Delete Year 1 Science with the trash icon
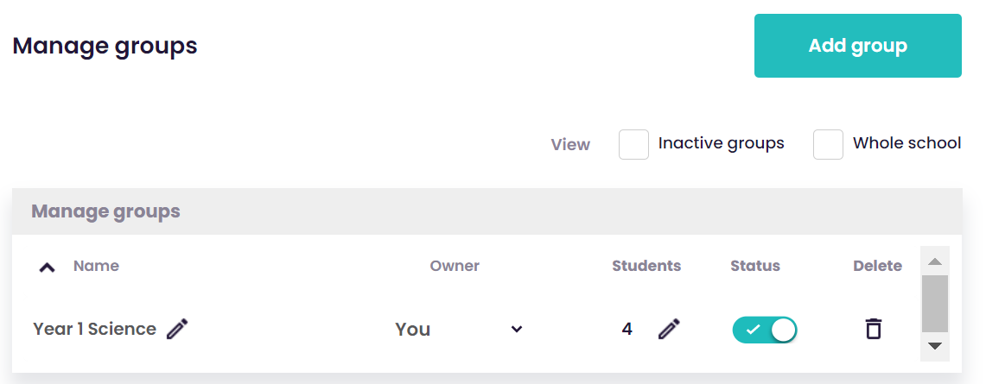 (873, 329)
